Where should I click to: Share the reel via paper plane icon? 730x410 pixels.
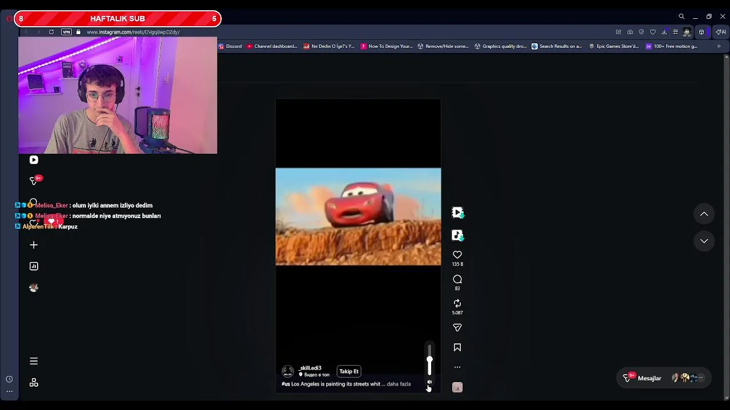pos(457,327)
